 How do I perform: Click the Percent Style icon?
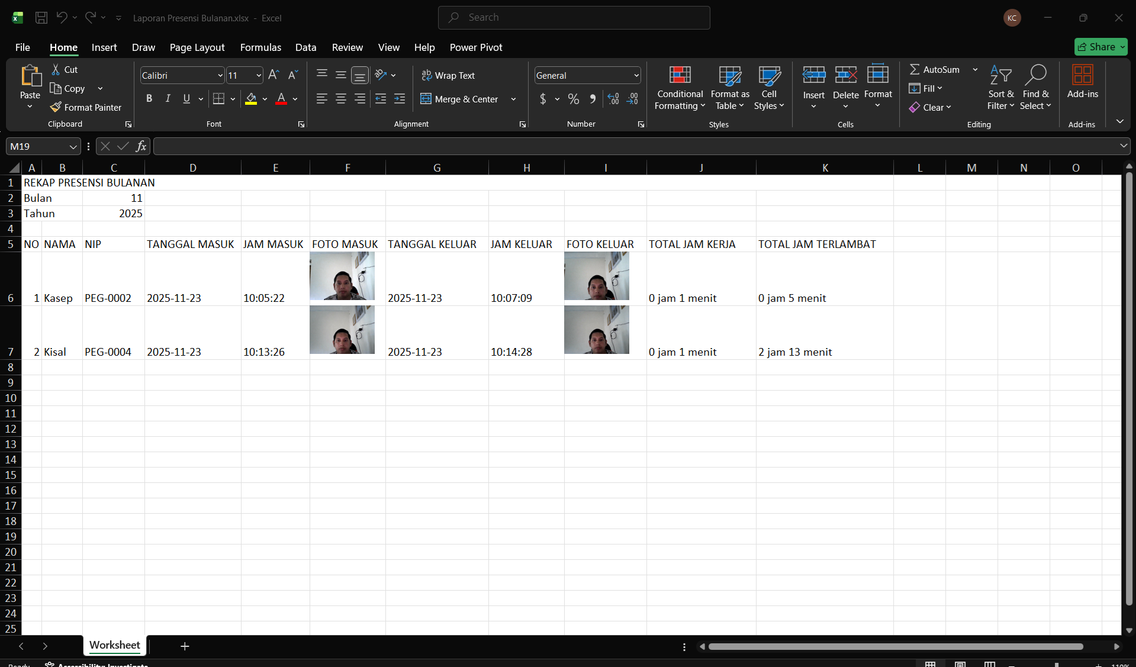tap(574, 99)
